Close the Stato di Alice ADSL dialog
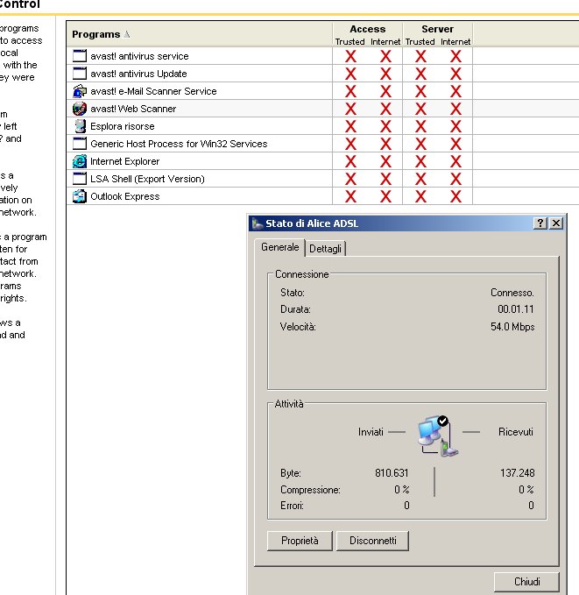 (x=556, y=223)
